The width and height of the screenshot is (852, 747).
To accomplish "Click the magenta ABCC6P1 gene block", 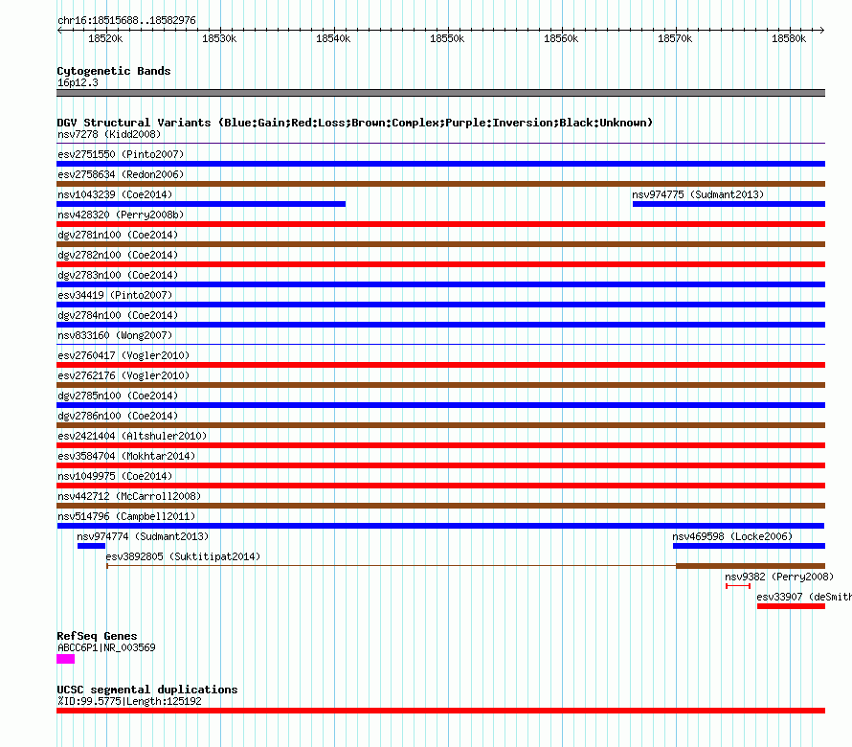I will (66, 659).
